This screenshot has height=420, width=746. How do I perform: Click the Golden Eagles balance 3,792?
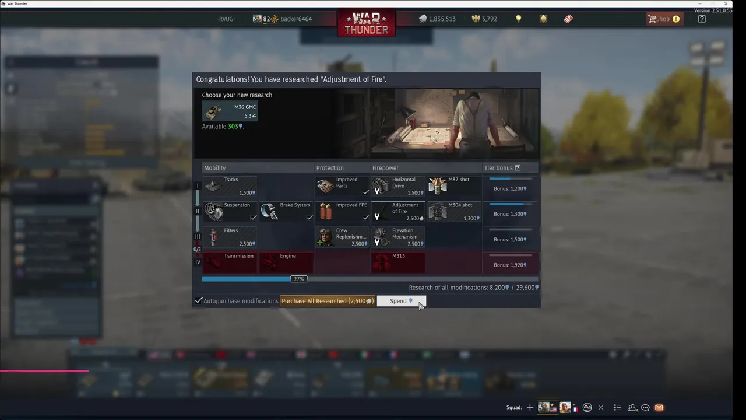[x=484, y=19]
